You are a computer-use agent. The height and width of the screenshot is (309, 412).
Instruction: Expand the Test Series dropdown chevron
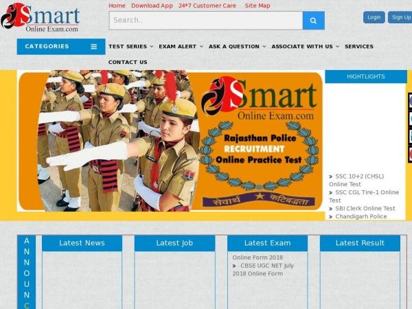[x=152, y=47]
